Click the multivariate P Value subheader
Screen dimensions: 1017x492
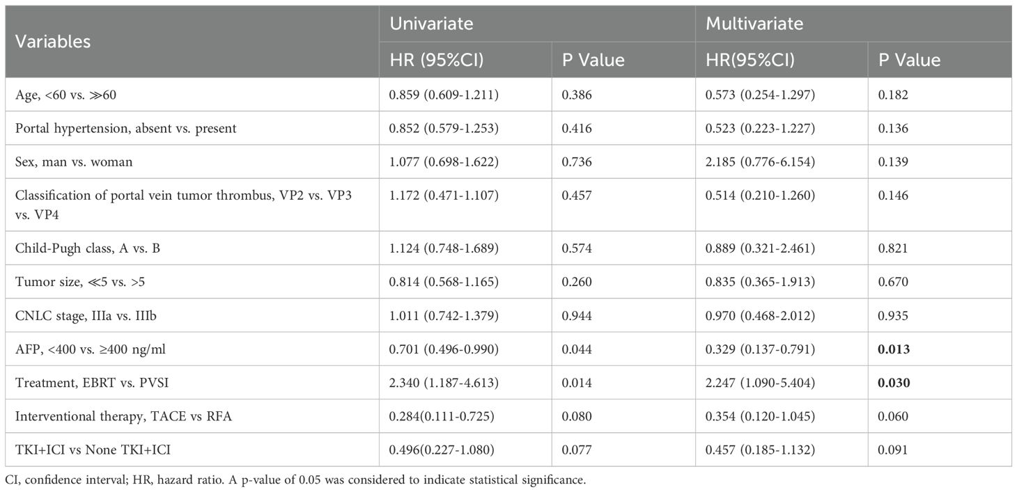pyautogui.click(x=909, y=60)
